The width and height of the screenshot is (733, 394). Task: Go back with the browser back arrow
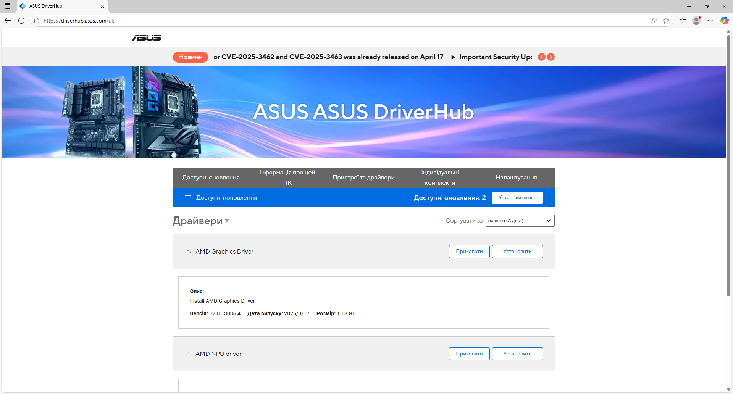tap(8, 21)
